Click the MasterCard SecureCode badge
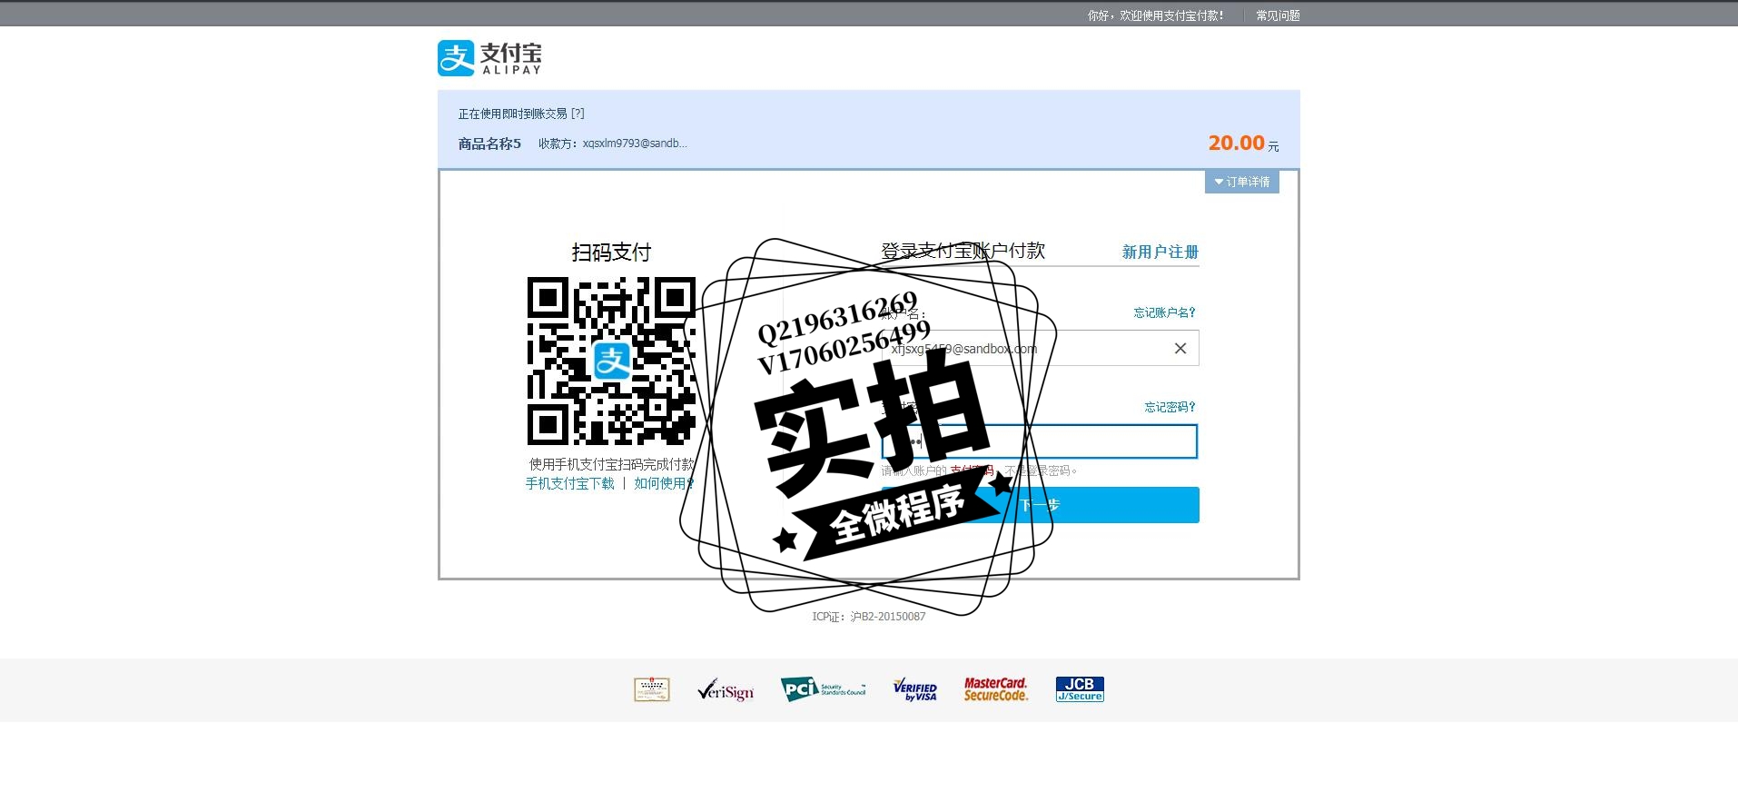Viewport: 1738px width, 812px height. [x=996, y=689]
